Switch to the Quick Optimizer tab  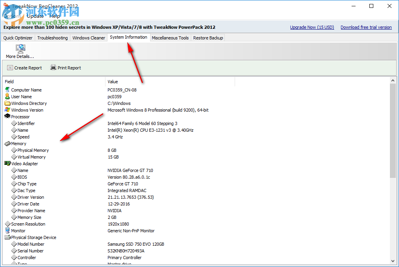pyautogui.click(x=18, y=37)
